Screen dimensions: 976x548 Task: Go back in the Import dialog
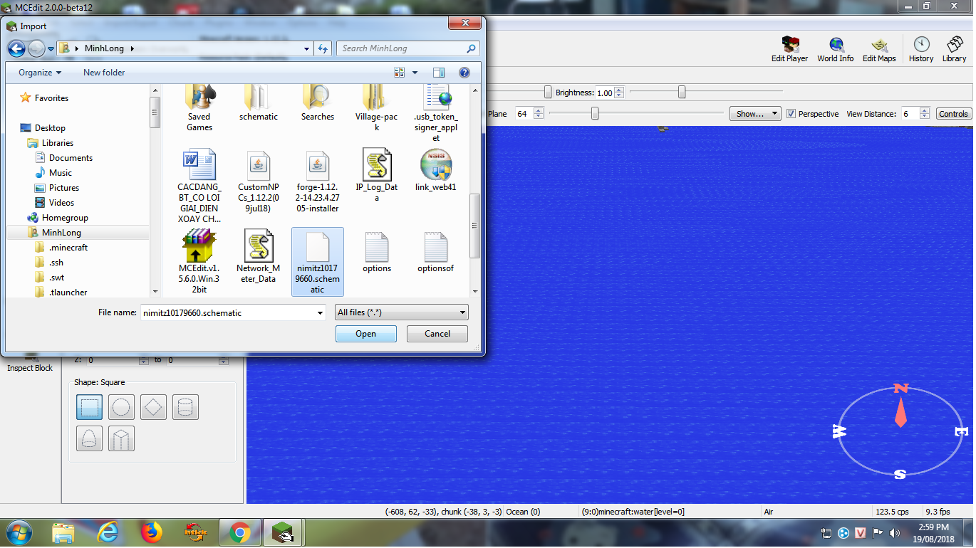(x=16, y=48)
